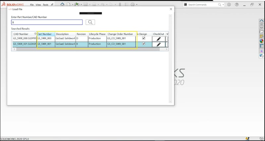Expand the Options gear dropdown arrow
Viewport: 265px width, 141px height.
(137, 5)
